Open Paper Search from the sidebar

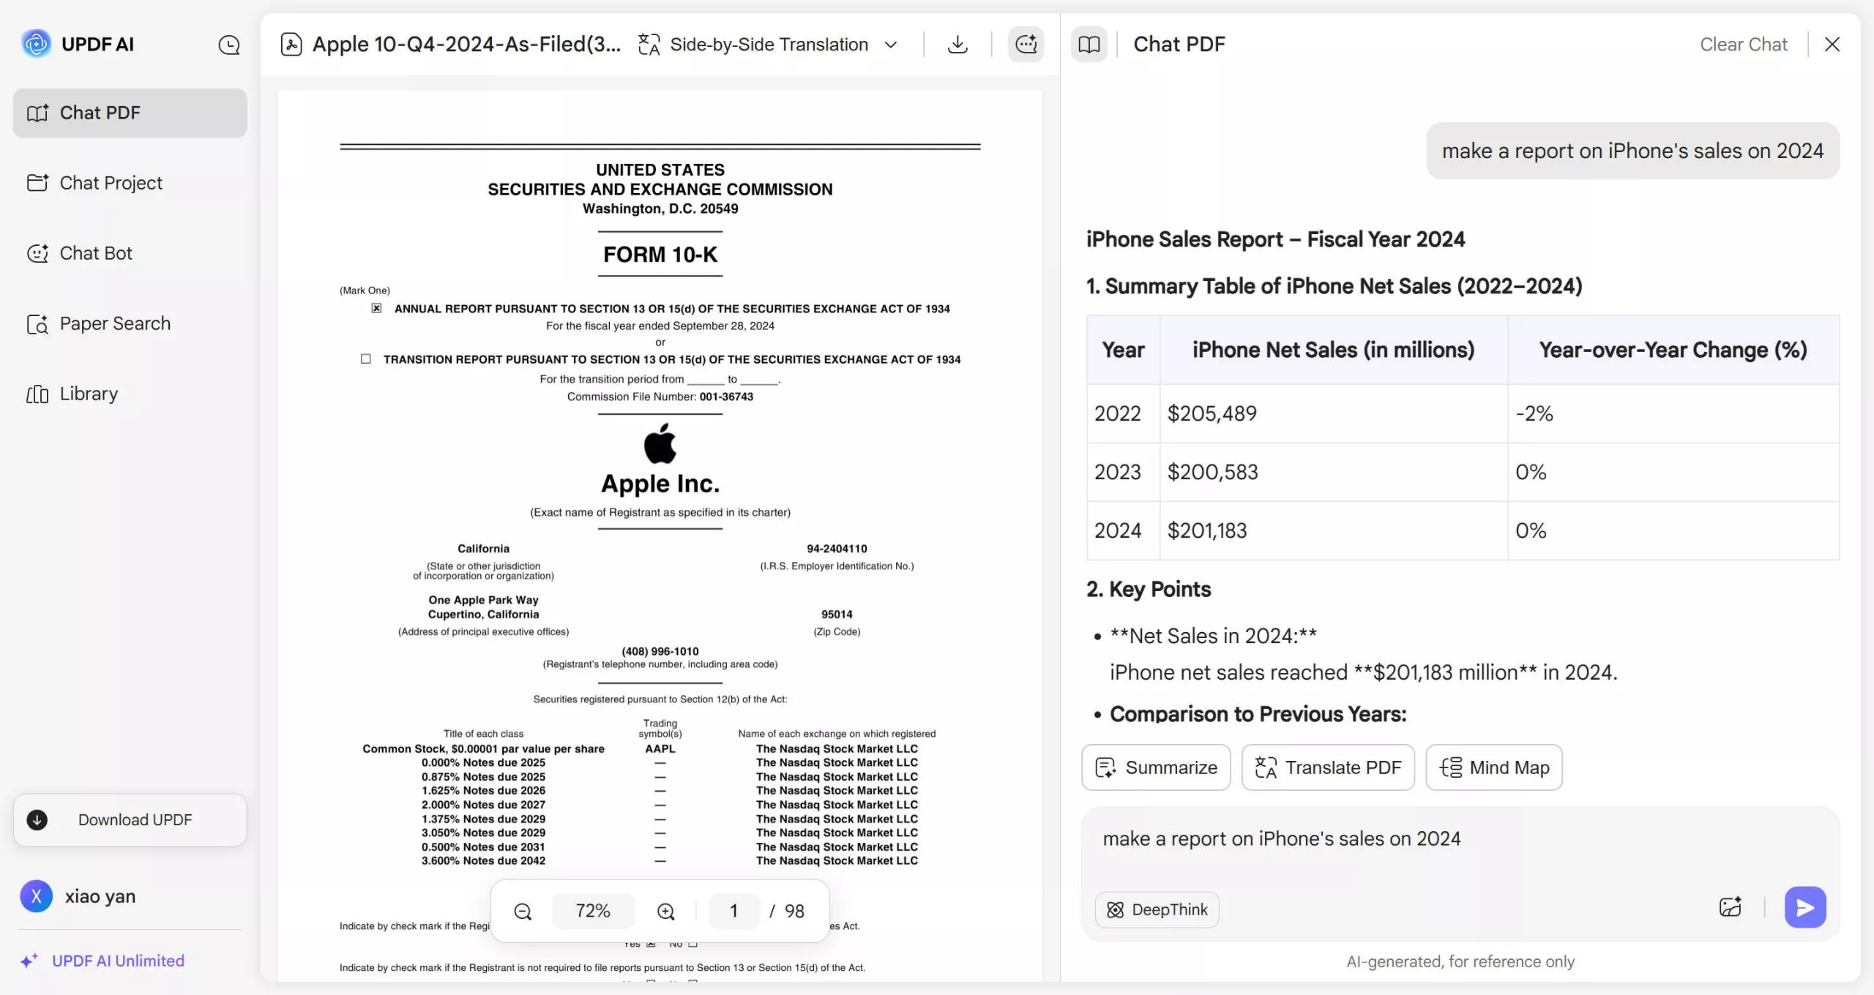pyautogui.click(x=114, y=323)
